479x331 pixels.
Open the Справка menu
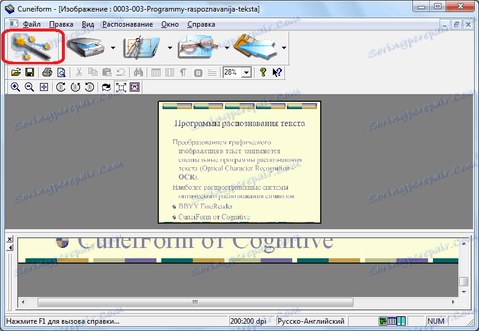(201, 24)
